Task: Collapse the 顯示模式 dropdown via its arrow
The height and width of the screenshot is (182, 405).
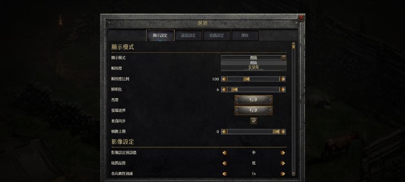Action: tap(284, 58)
